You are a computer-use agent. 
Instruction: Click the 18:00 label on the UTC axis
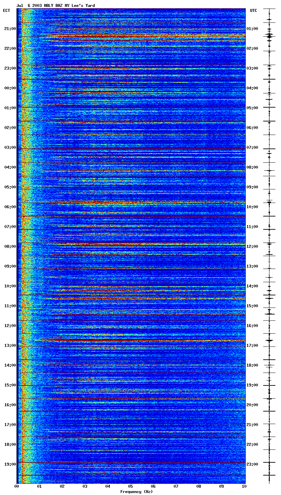click(x=252, y=365)
